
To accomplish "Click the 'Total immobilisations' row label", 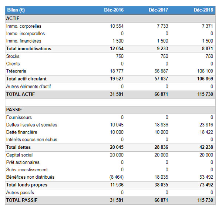I will click(x=29, y=48).
